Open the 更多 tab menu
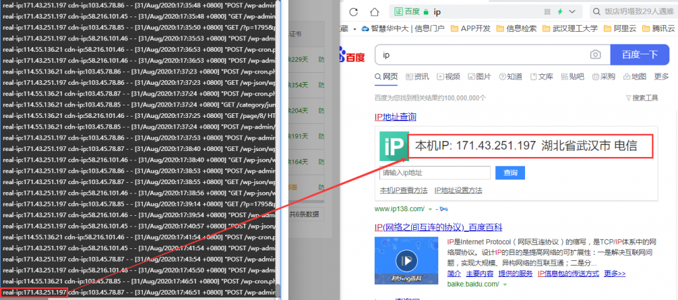The image size is (678, 300). 661,77
